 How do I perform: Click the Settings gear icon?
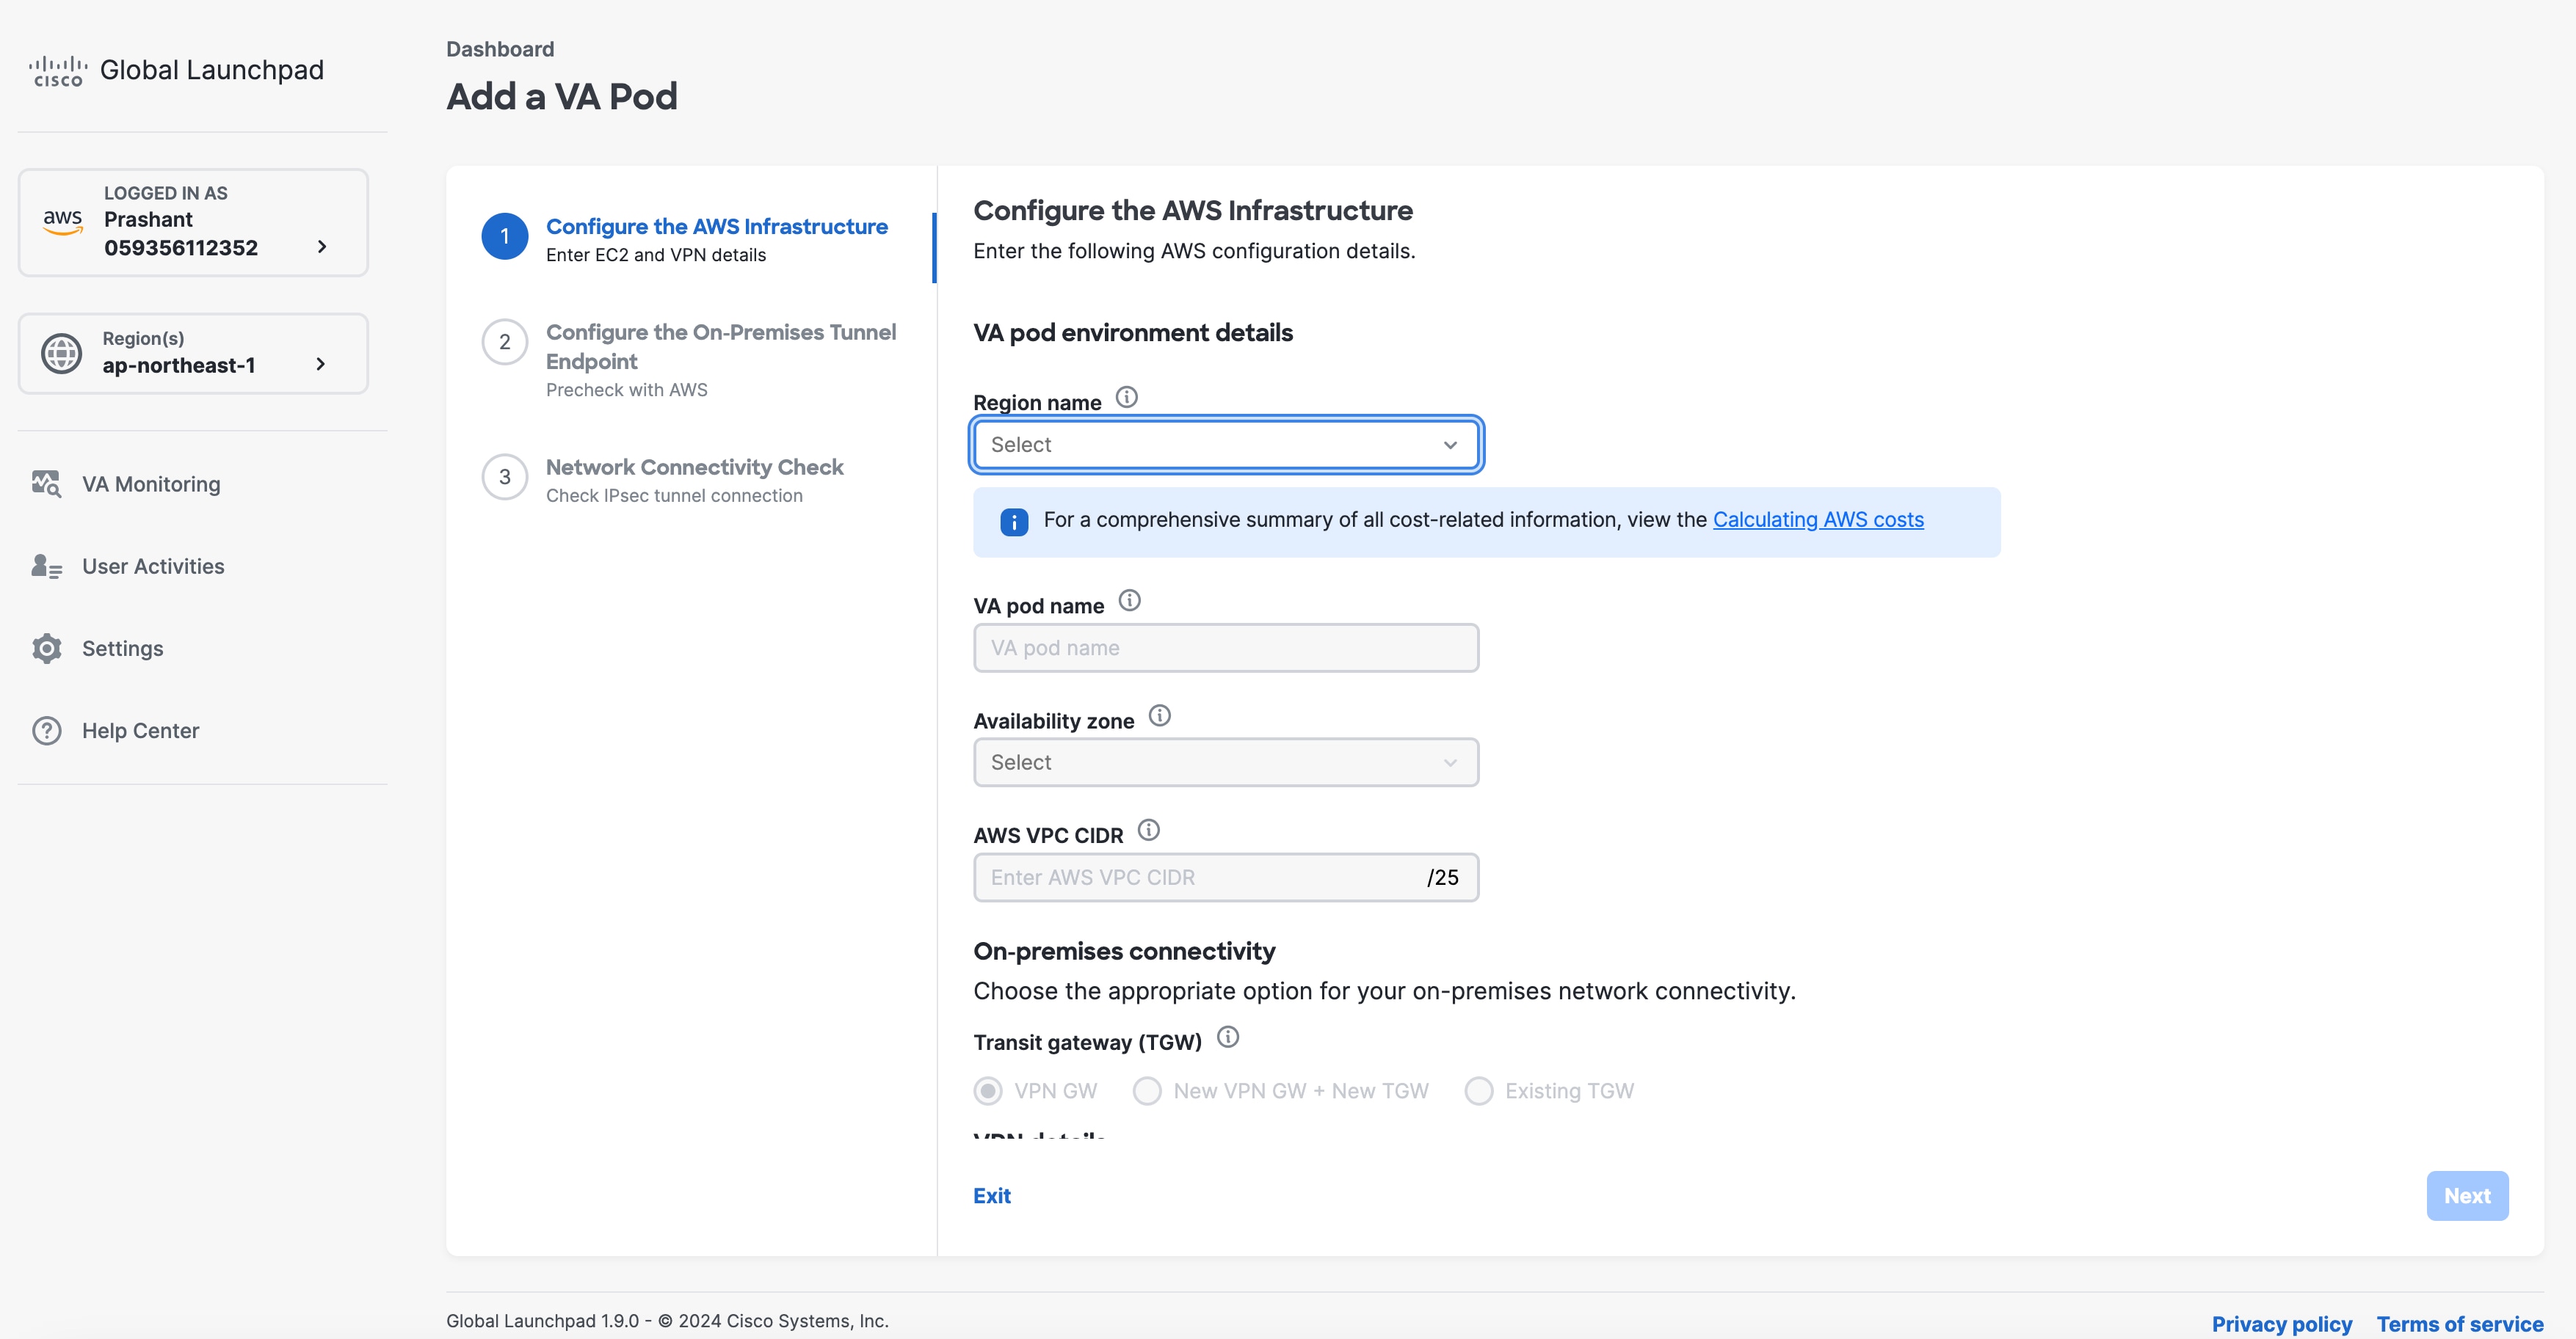click(x=46, y=649)
